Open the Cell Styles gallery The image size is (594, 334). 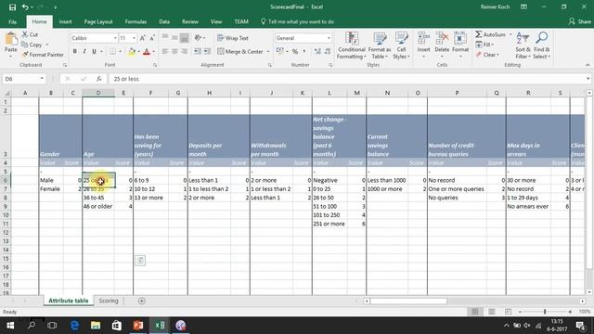[x=401, y=45]
